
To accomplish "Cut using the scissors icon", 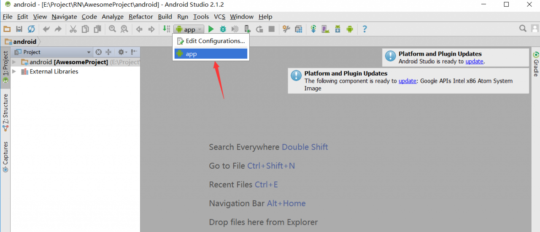I will tap(73, 29).
